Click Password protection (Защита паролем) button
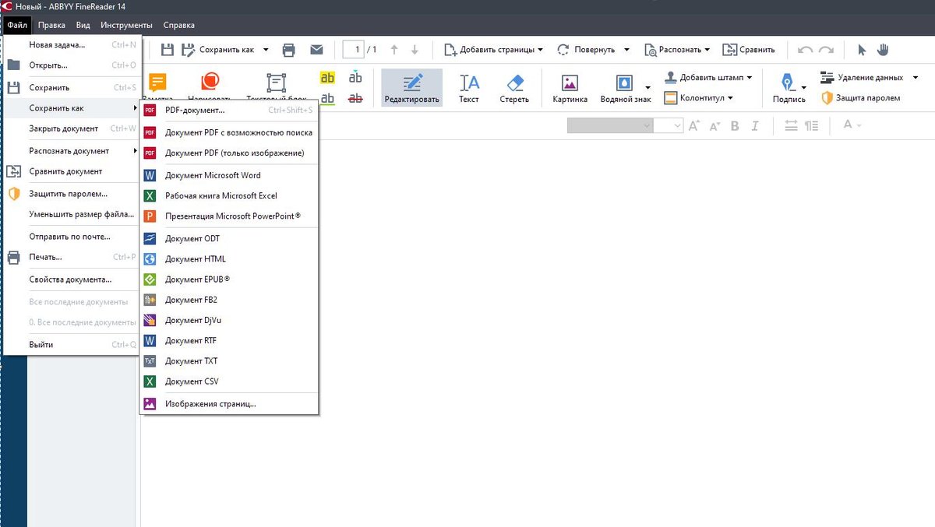The height and width of the screenshot is (527, 935). [x=861, y=98]
